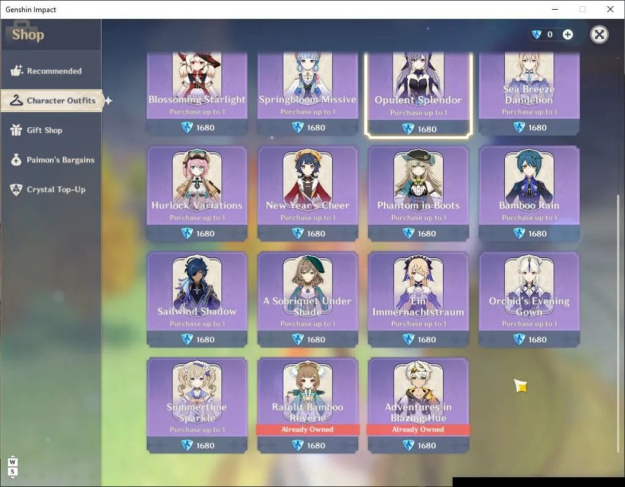Click crystal icon on New Year's Cheer price
This screenshot has width=625, height=487.
click(x=298, y=233)
